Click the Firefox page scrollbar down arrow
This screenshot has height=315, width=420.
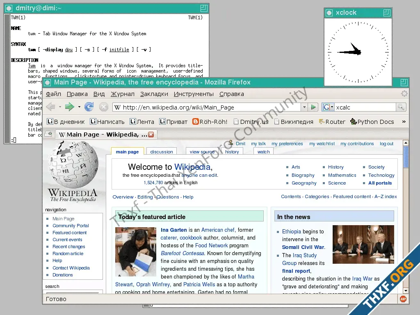coord(406,291)
